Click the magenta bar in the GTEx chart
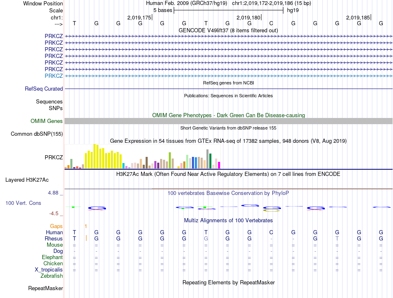 pyautogui.click(x=219, y=165)
